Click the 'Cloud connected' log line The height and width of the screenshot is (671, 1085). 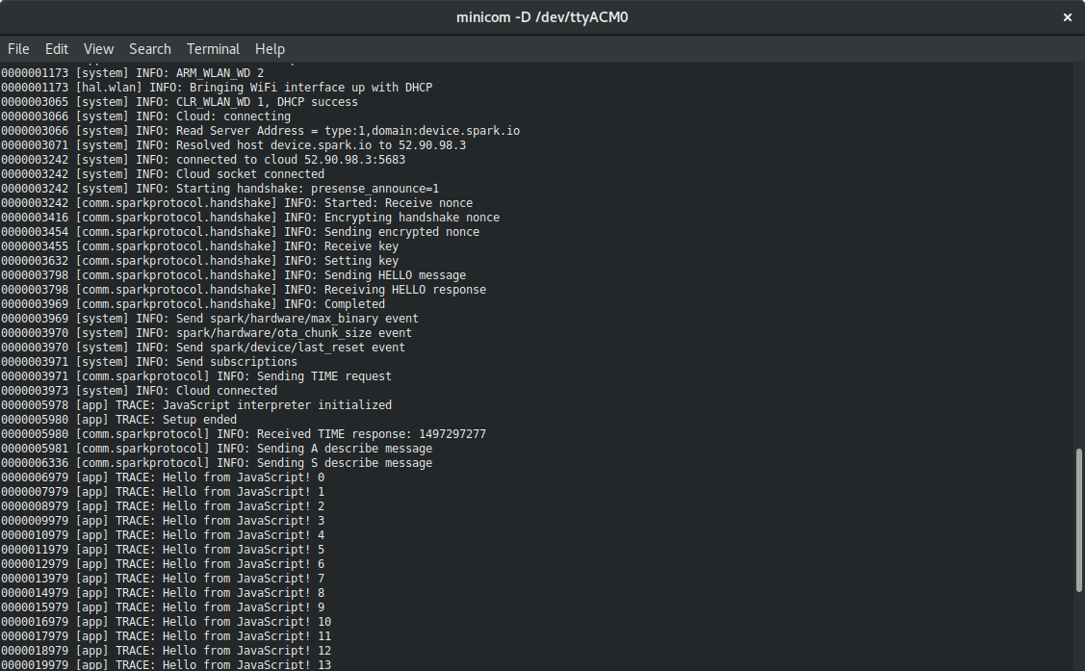(x=139, y=391)
